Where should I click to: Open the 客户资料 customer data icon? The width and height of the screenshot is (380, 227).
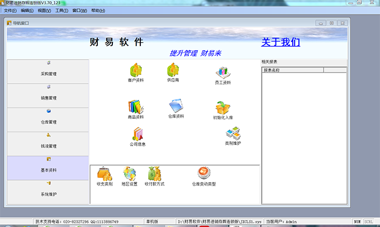[136, 70]
